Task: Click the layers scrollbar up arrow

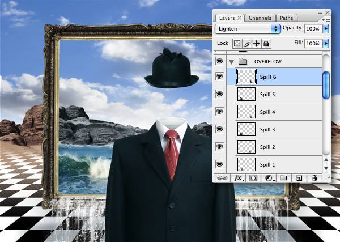Action: point(326,159)
